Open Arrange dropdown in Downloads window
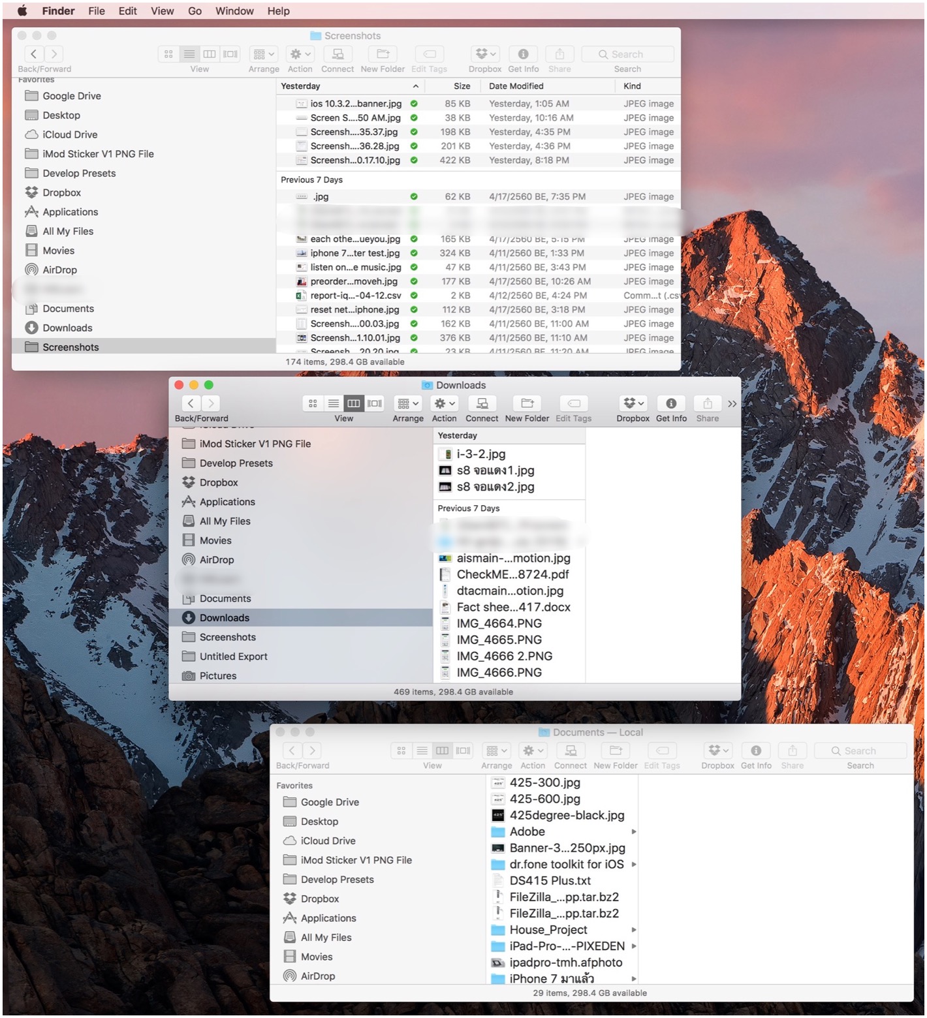The height and width of the screenshot is (1018, 927). tap(408, 403)
